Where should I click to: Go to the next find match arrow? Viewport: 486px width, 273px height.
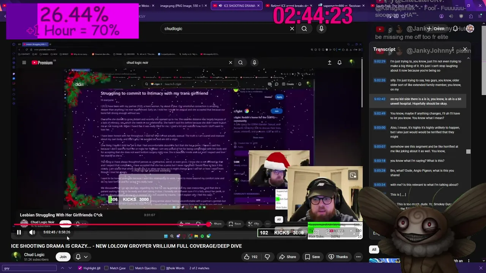click(x=70, y=268)
